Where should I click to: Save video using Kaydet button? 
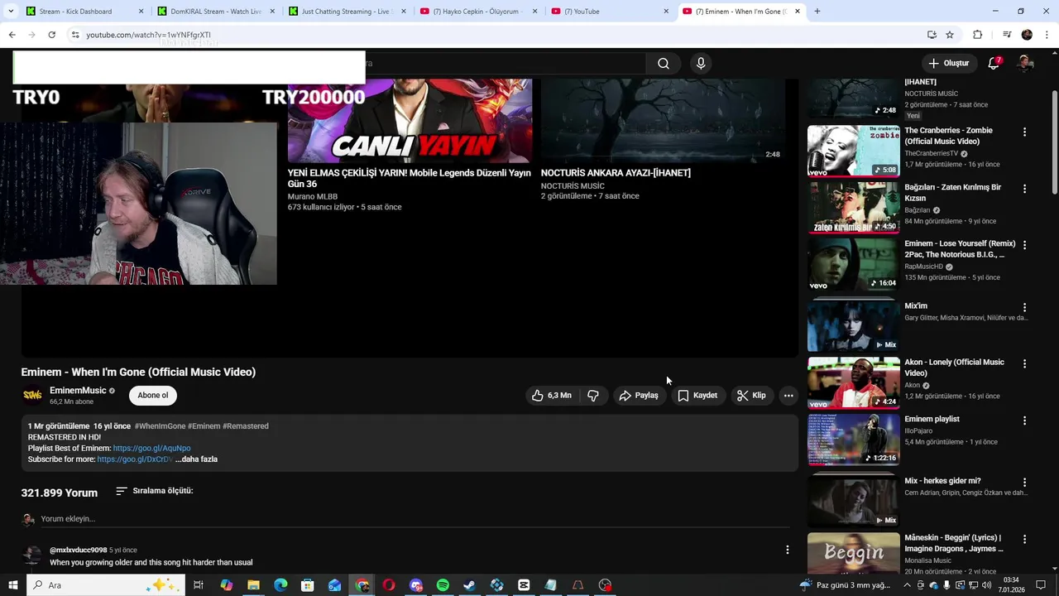click(x=697, y=396)
